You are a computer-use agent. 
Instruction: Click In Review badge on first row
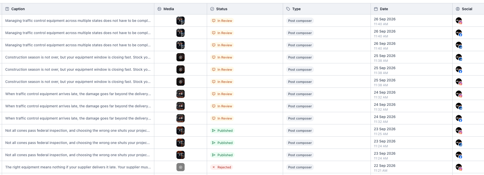coord(222,21)
